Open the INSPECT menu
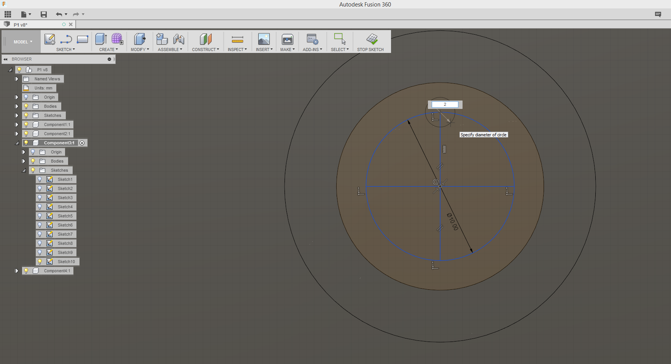Screen dimensions: 671x364 point(237,49)
